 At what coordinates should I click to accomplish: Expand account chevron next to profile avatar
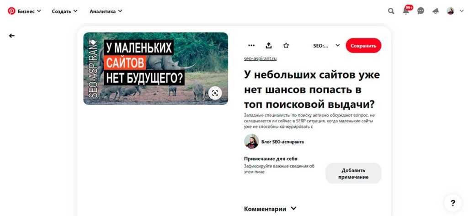pos(462,11)
